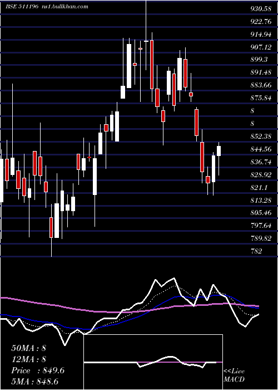Click the 875.84 price axis label
The width and height of the screenshot is (278, 390).
click(261, 98)
